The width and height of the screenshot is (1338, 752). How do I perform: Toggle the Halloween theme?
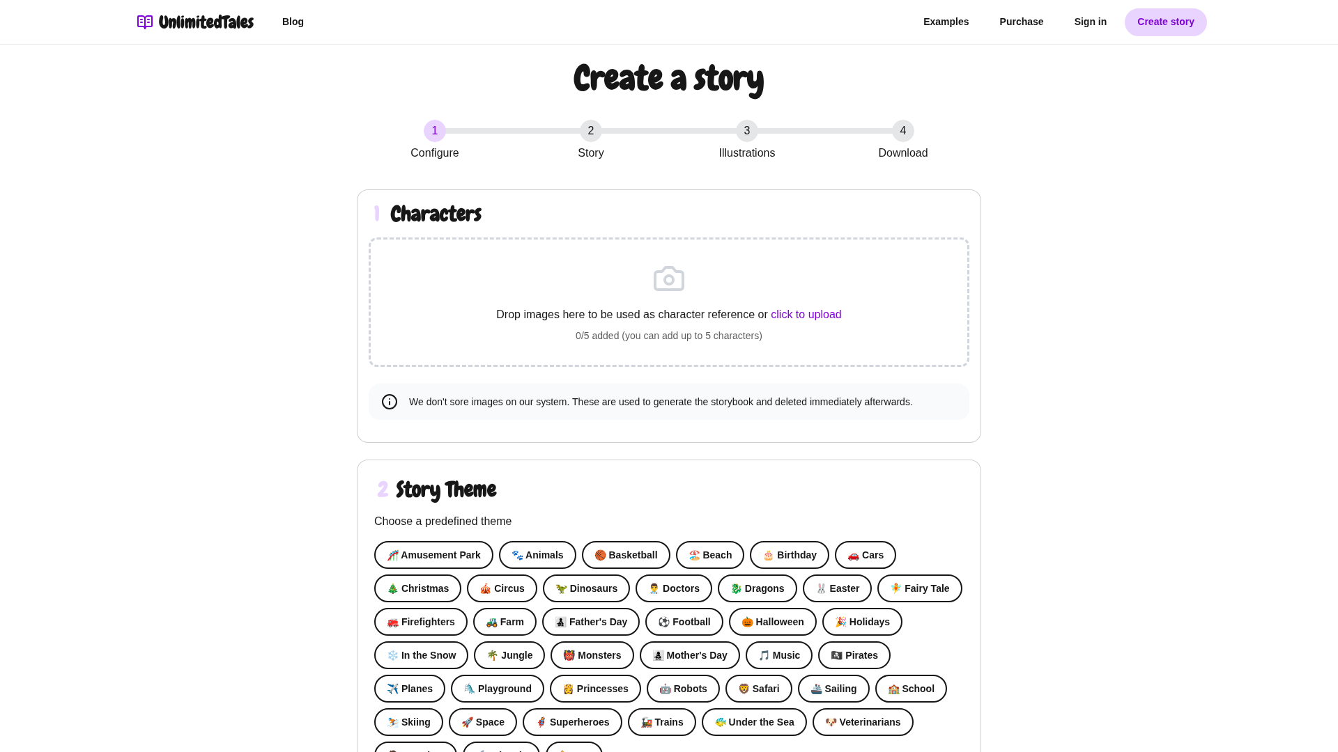click(x=772, y=622)
